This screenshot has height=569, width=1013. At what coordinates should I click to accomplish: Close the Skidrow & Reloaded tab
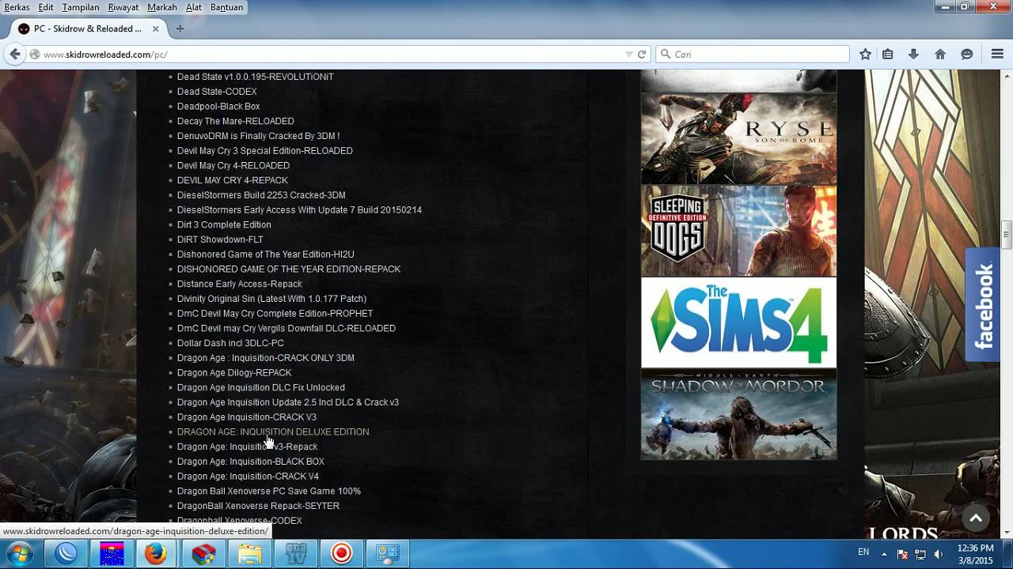155,28
